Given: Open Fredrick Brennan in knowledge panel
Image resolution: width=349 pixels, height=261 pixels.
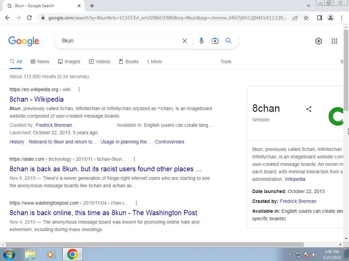Looking at the screenshot, I should [x=298, y=201].
